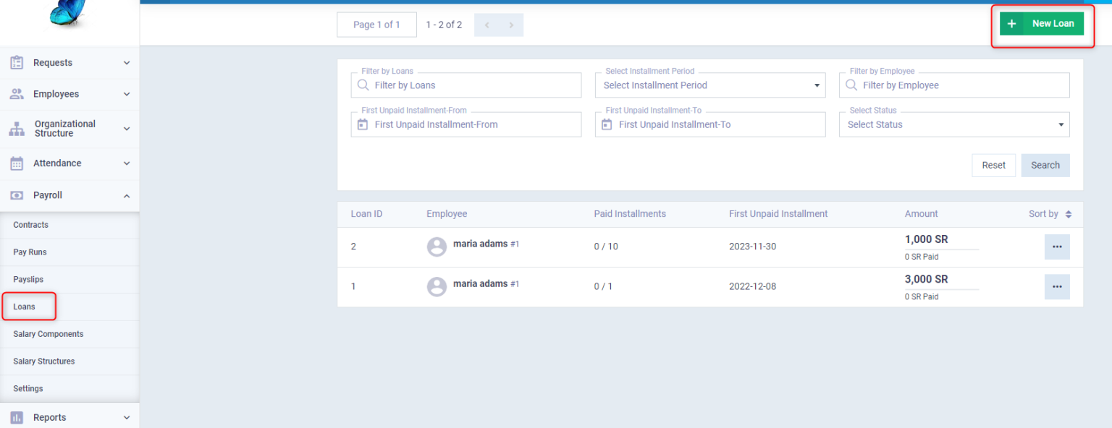Click paid installments 0 / 10
1112x428 pixels.
(606, 247)
